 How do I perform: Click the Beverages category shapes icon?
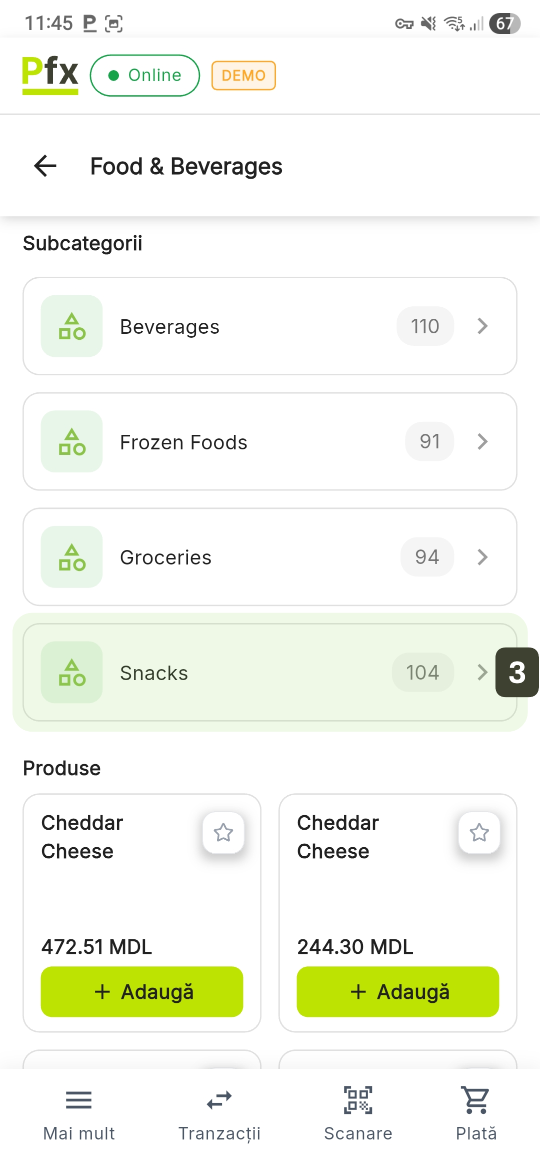pos(72,326)
